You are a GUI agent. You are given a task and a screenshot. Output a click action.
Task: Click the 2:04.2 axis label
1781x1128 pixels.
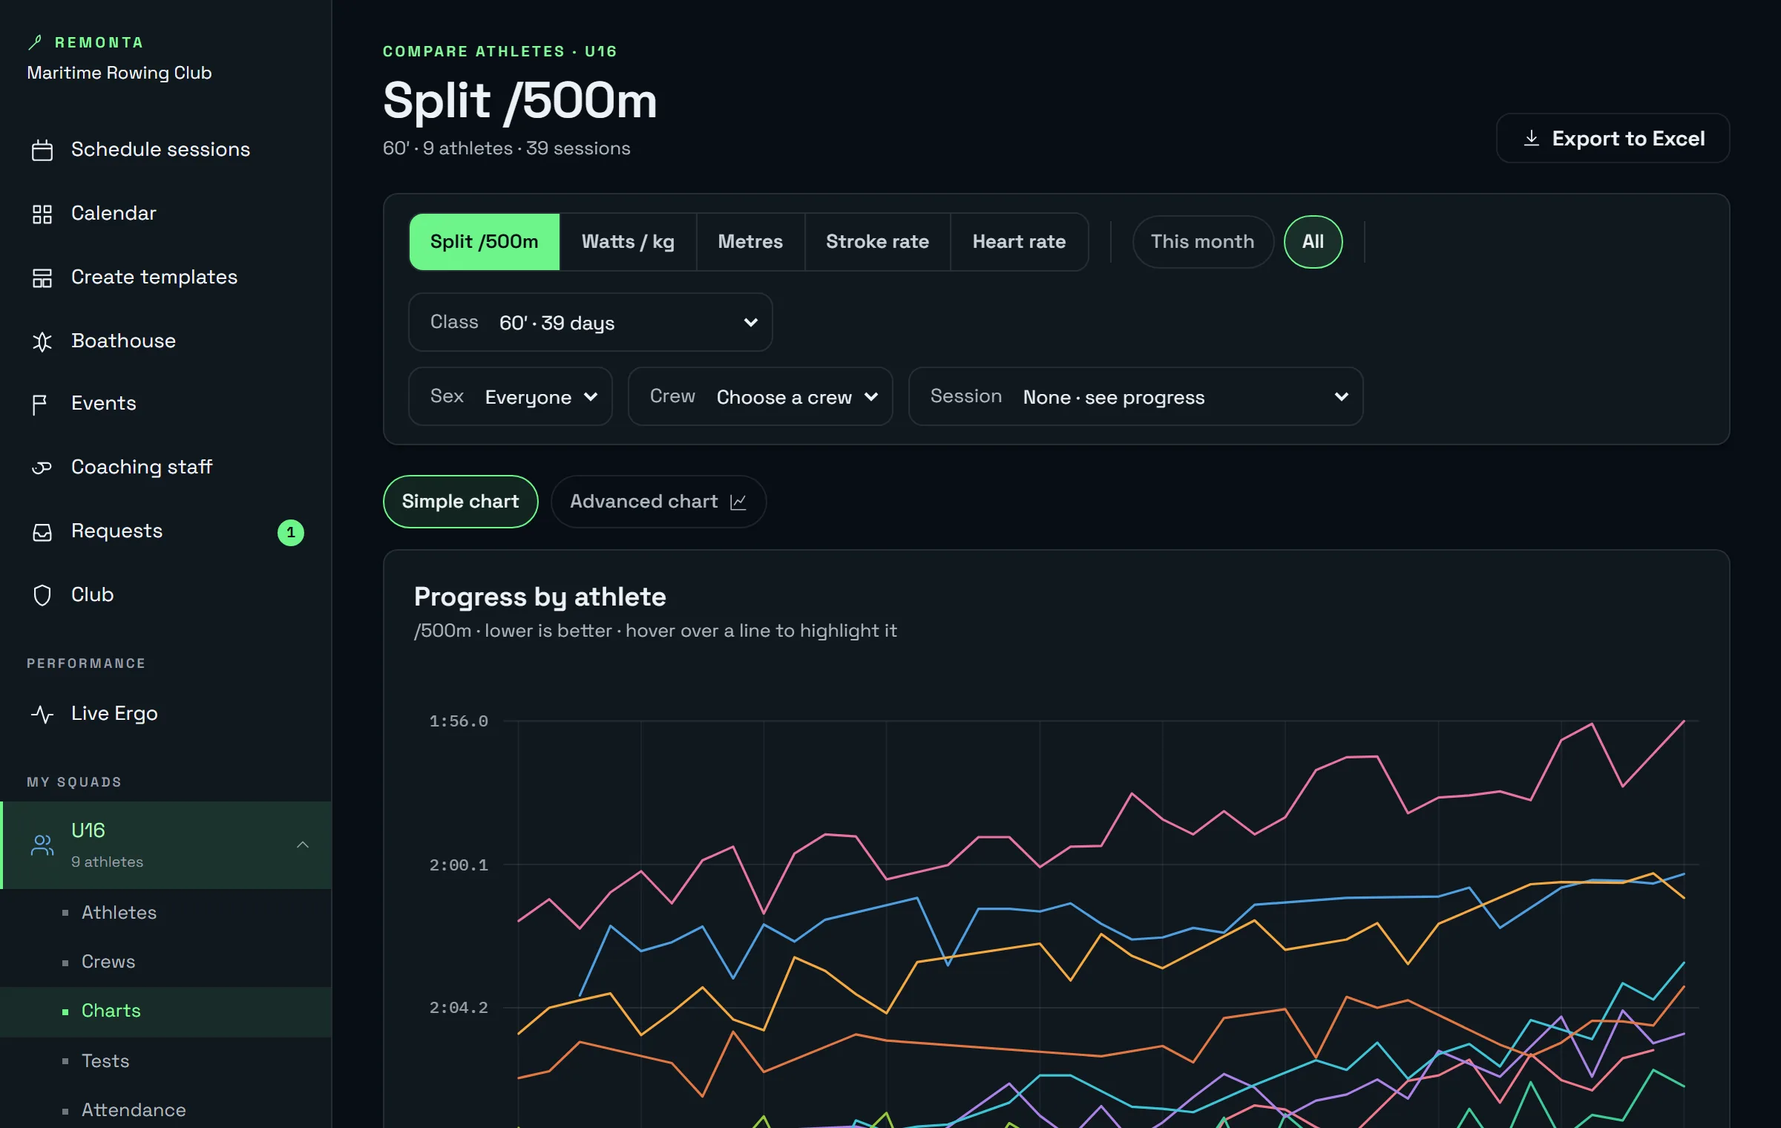click(459, 1007)
